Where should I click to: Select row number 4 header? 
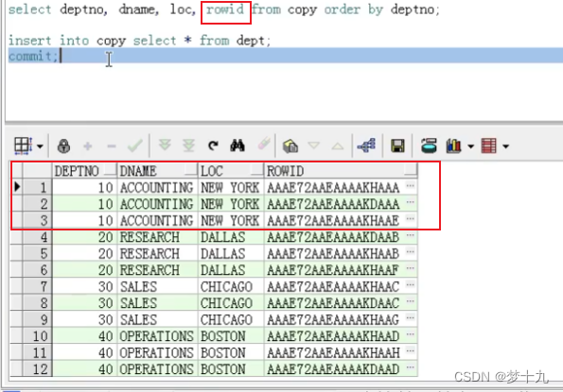click(x=37, y=237)
